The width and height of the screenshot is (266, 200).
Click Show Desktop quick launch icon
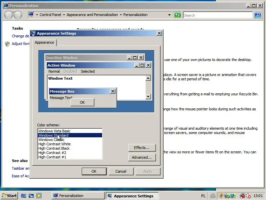pos(23,196)
